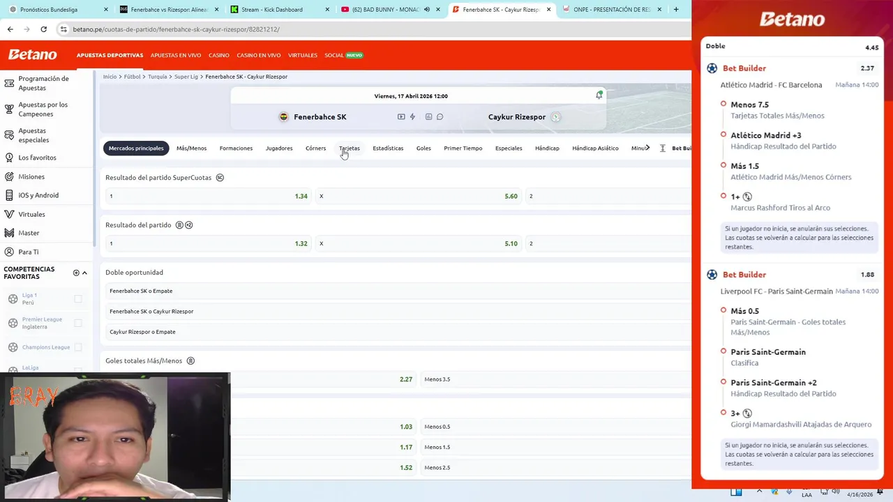This screenshot has width=893, height=502.
Task: Click the Turquía breadcrumb link
Action: click(x=158, y=77)
